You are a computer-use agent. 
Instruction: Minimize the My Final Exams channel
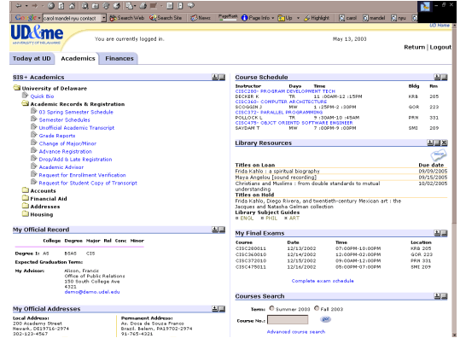(x=444, y=233)
